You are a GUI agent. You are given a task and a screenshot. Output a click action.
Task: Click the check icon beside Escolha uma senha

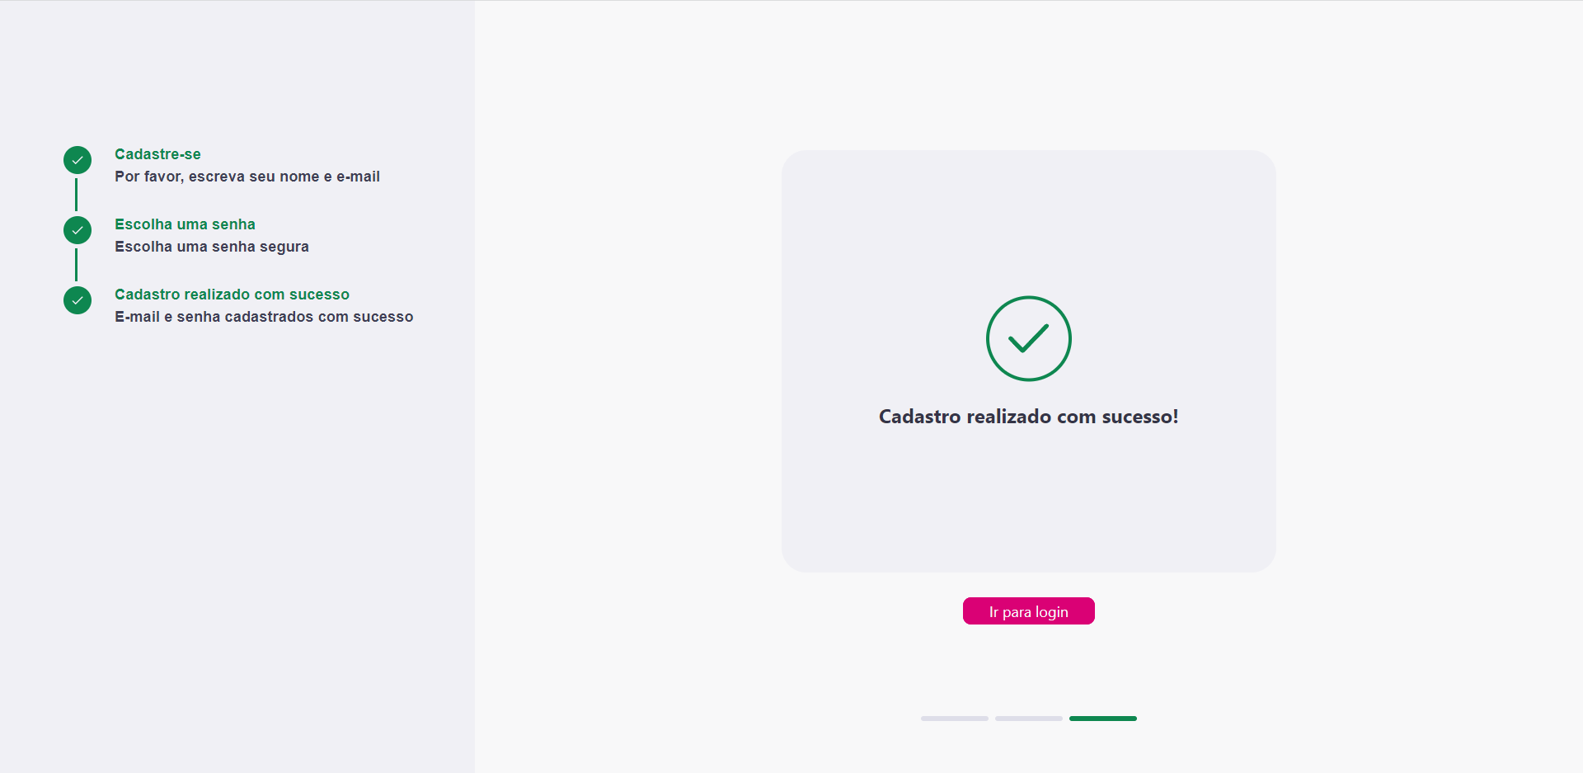point(77,230)
